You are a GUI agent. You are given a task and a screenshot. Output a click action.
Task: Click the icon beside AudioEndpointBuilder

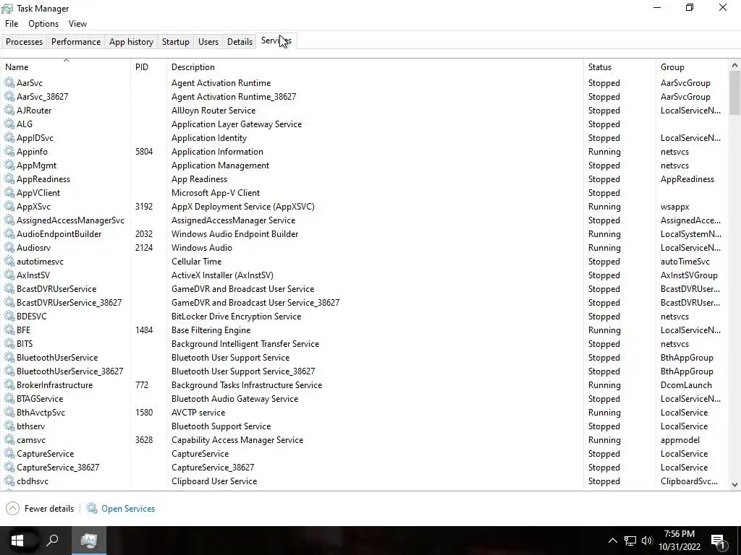9,234
